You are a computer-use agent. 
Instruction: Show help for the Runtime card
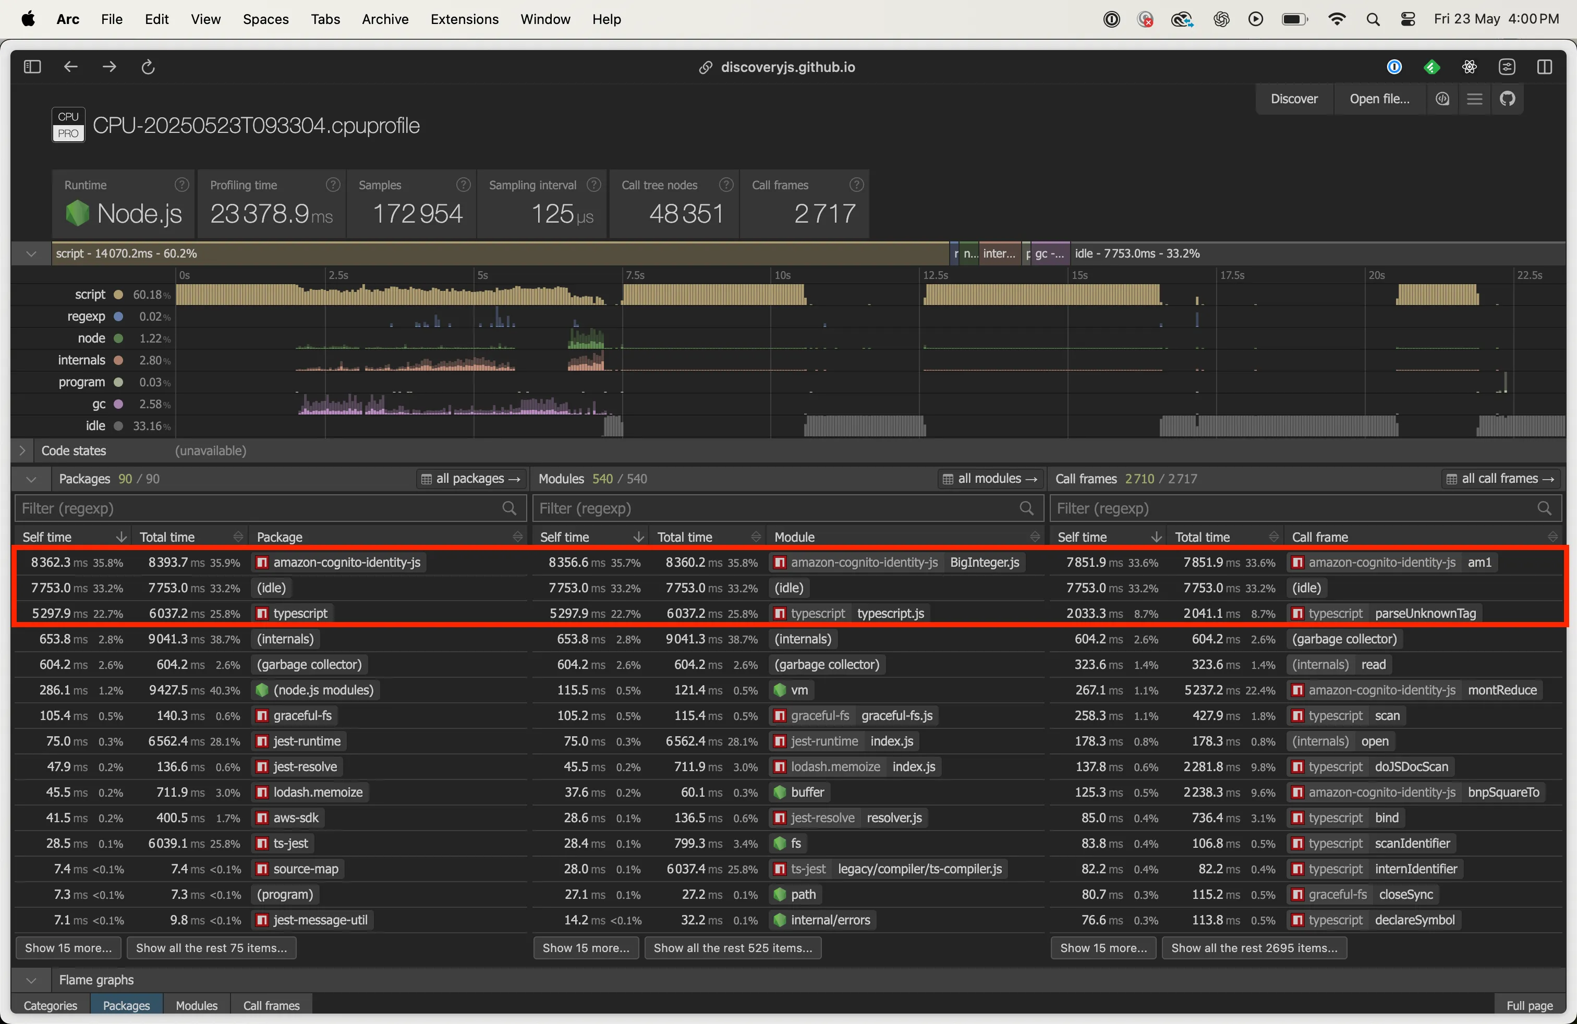181,185
